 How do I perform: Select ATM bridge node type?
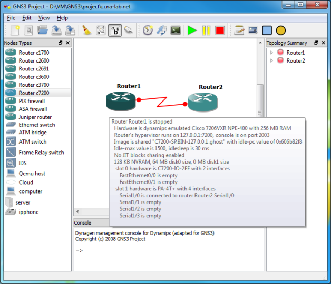point(37,133)
